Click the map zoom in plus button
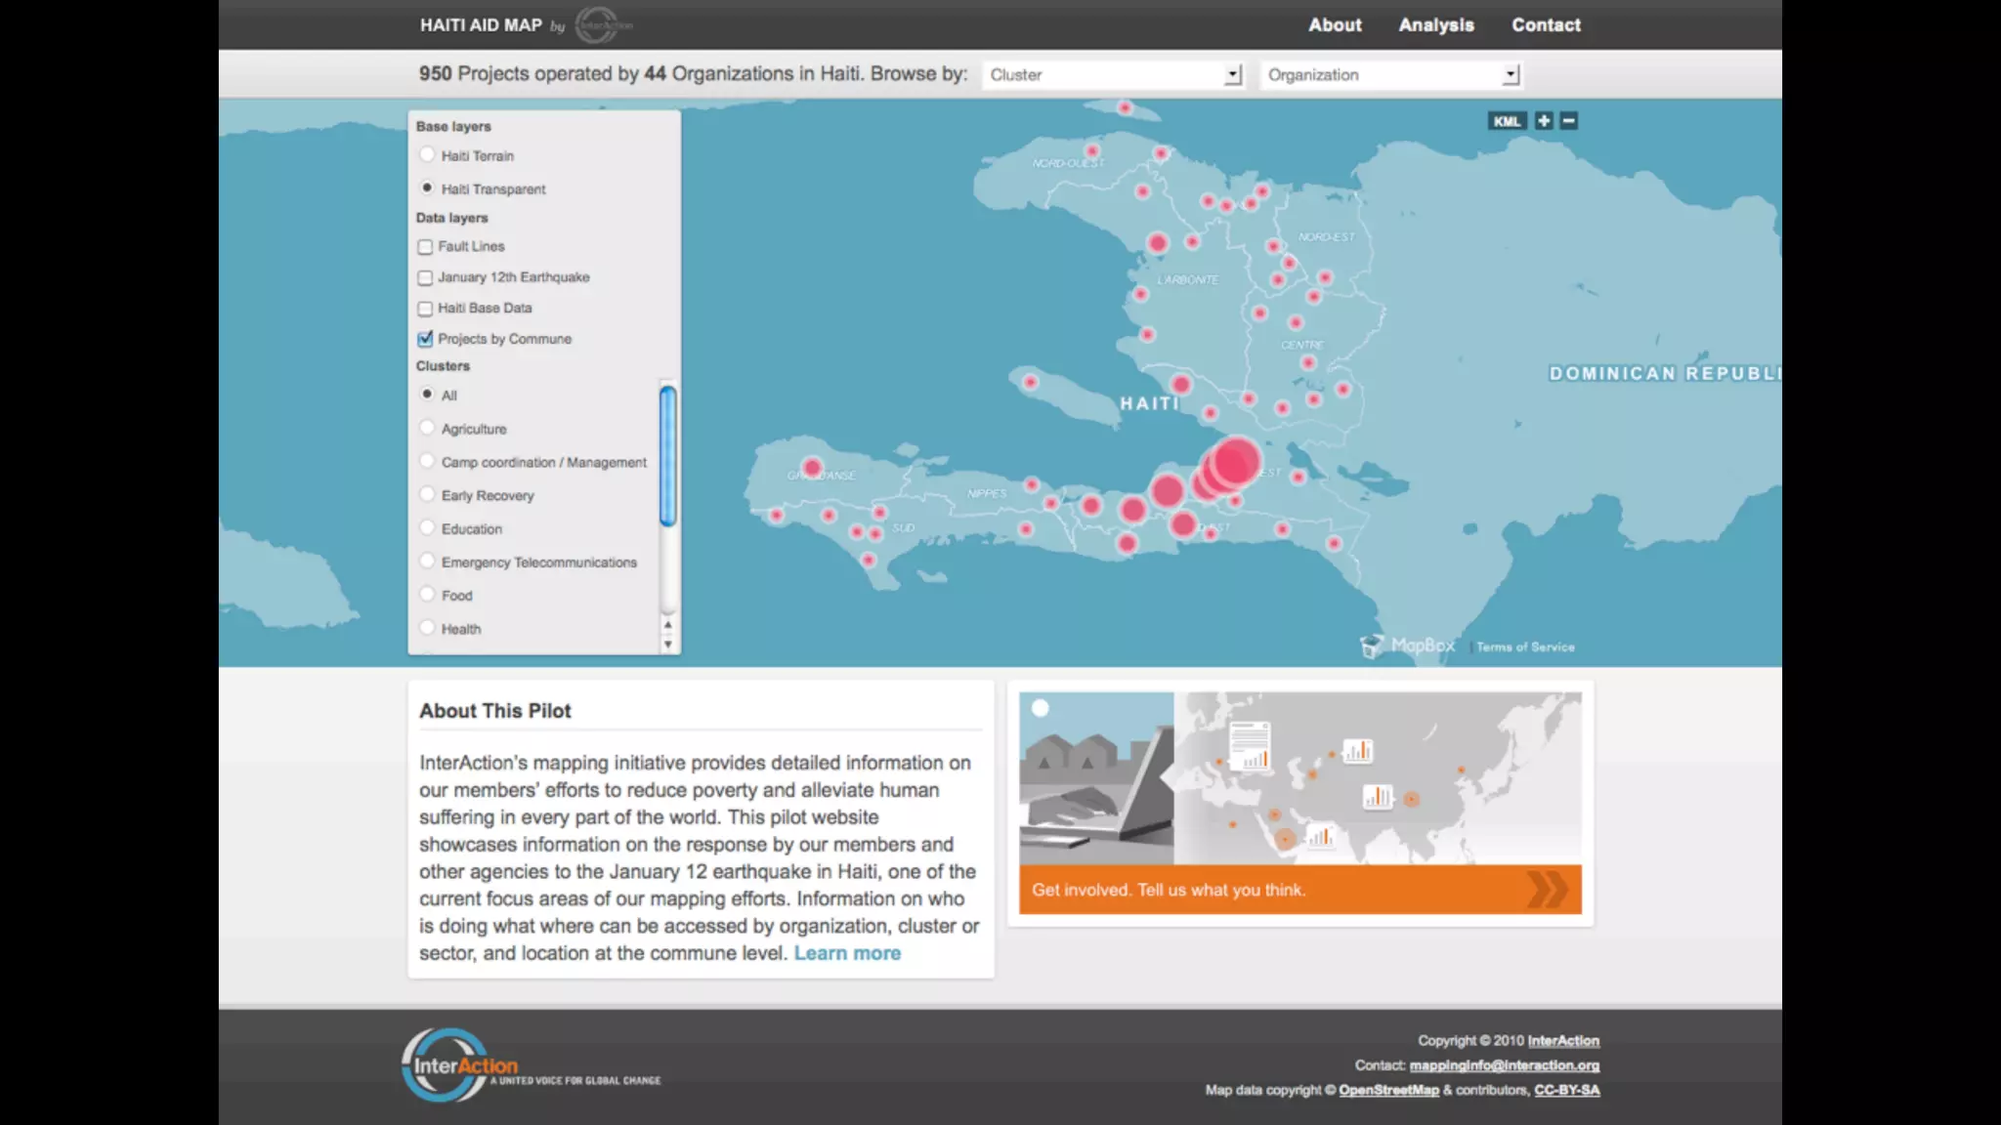The image size is (2001, 1125). tap(1544, 121)
